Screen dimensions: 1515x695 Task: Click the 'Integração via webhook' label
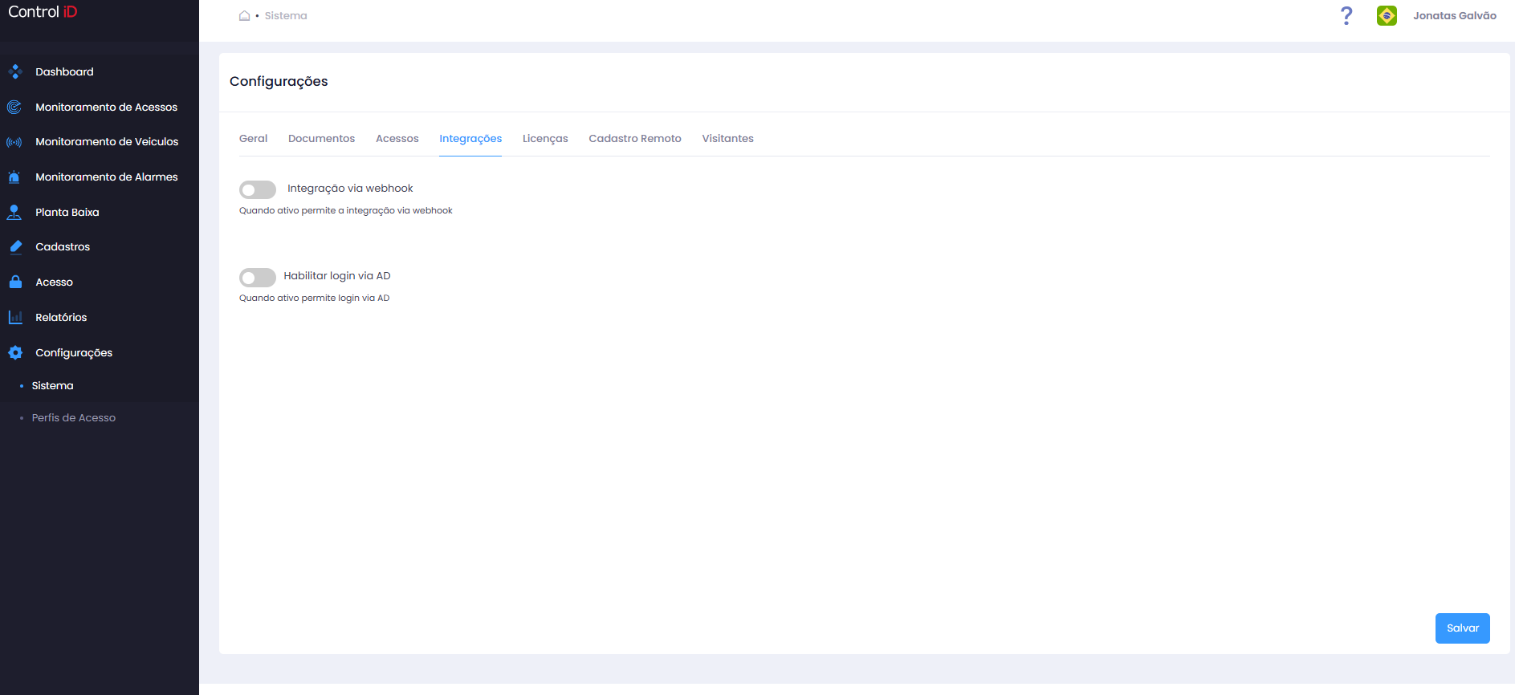tap(350, 189)
